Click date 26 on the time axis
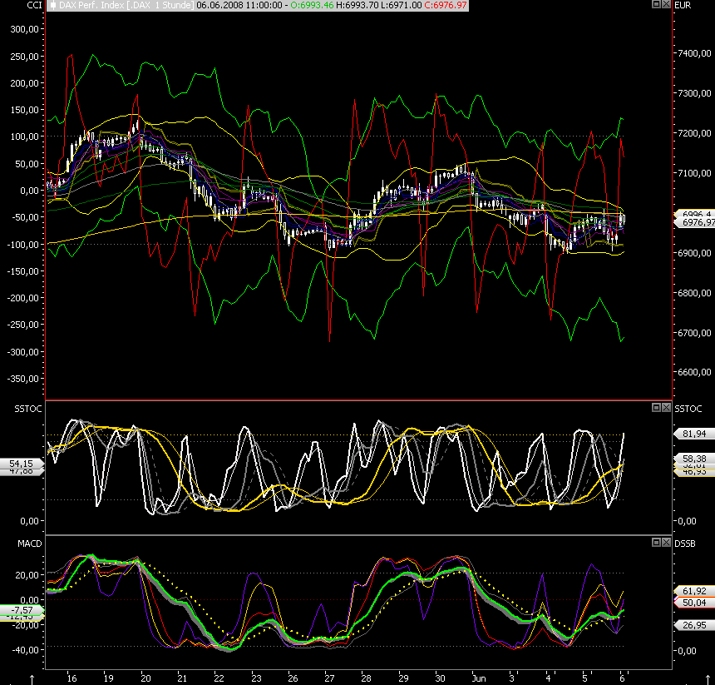Screen dimensions: 715x685 coord(293,678)
